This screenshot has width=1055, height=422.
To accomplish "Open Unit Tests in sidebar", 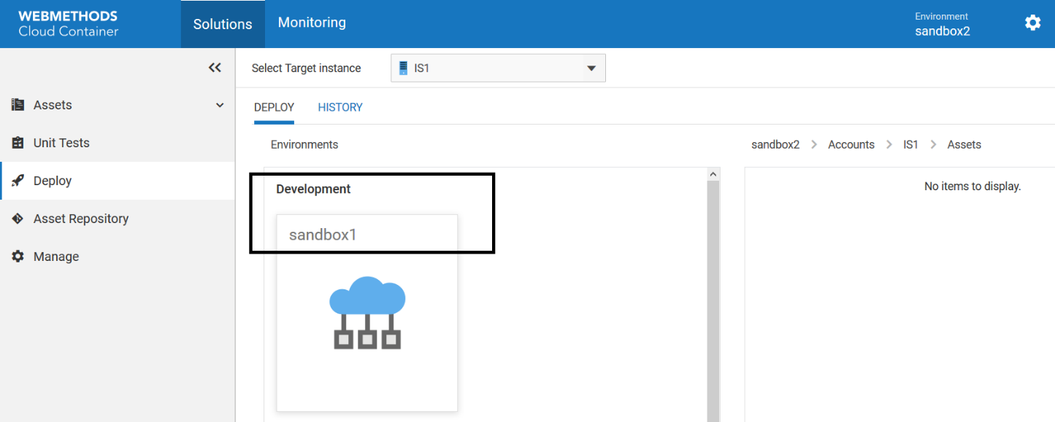I will [118, 143].
